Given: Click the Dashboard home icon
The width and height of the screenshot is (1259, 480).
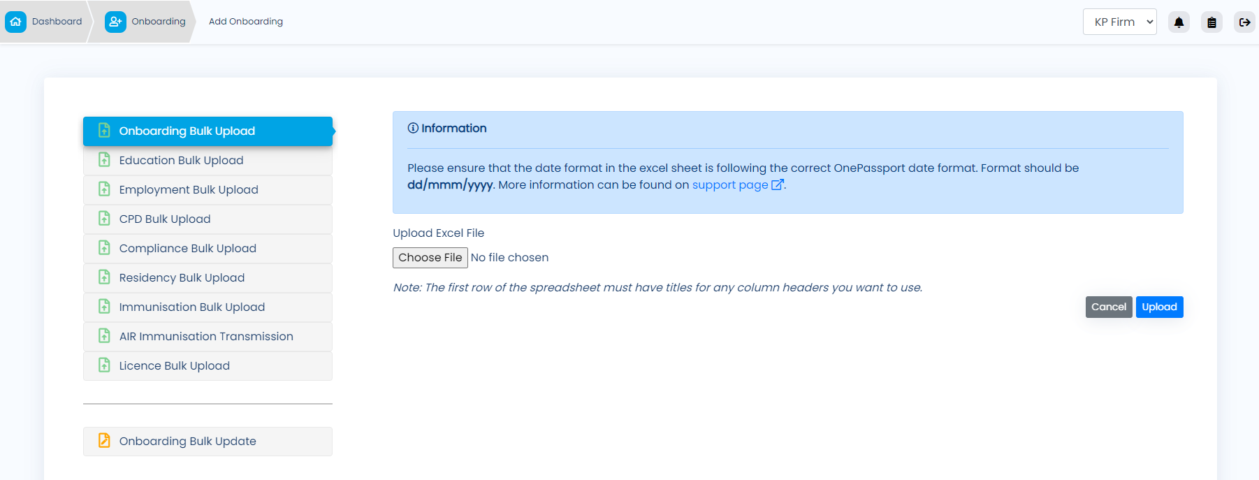Looking at the screenshot, I should [15, 22].
